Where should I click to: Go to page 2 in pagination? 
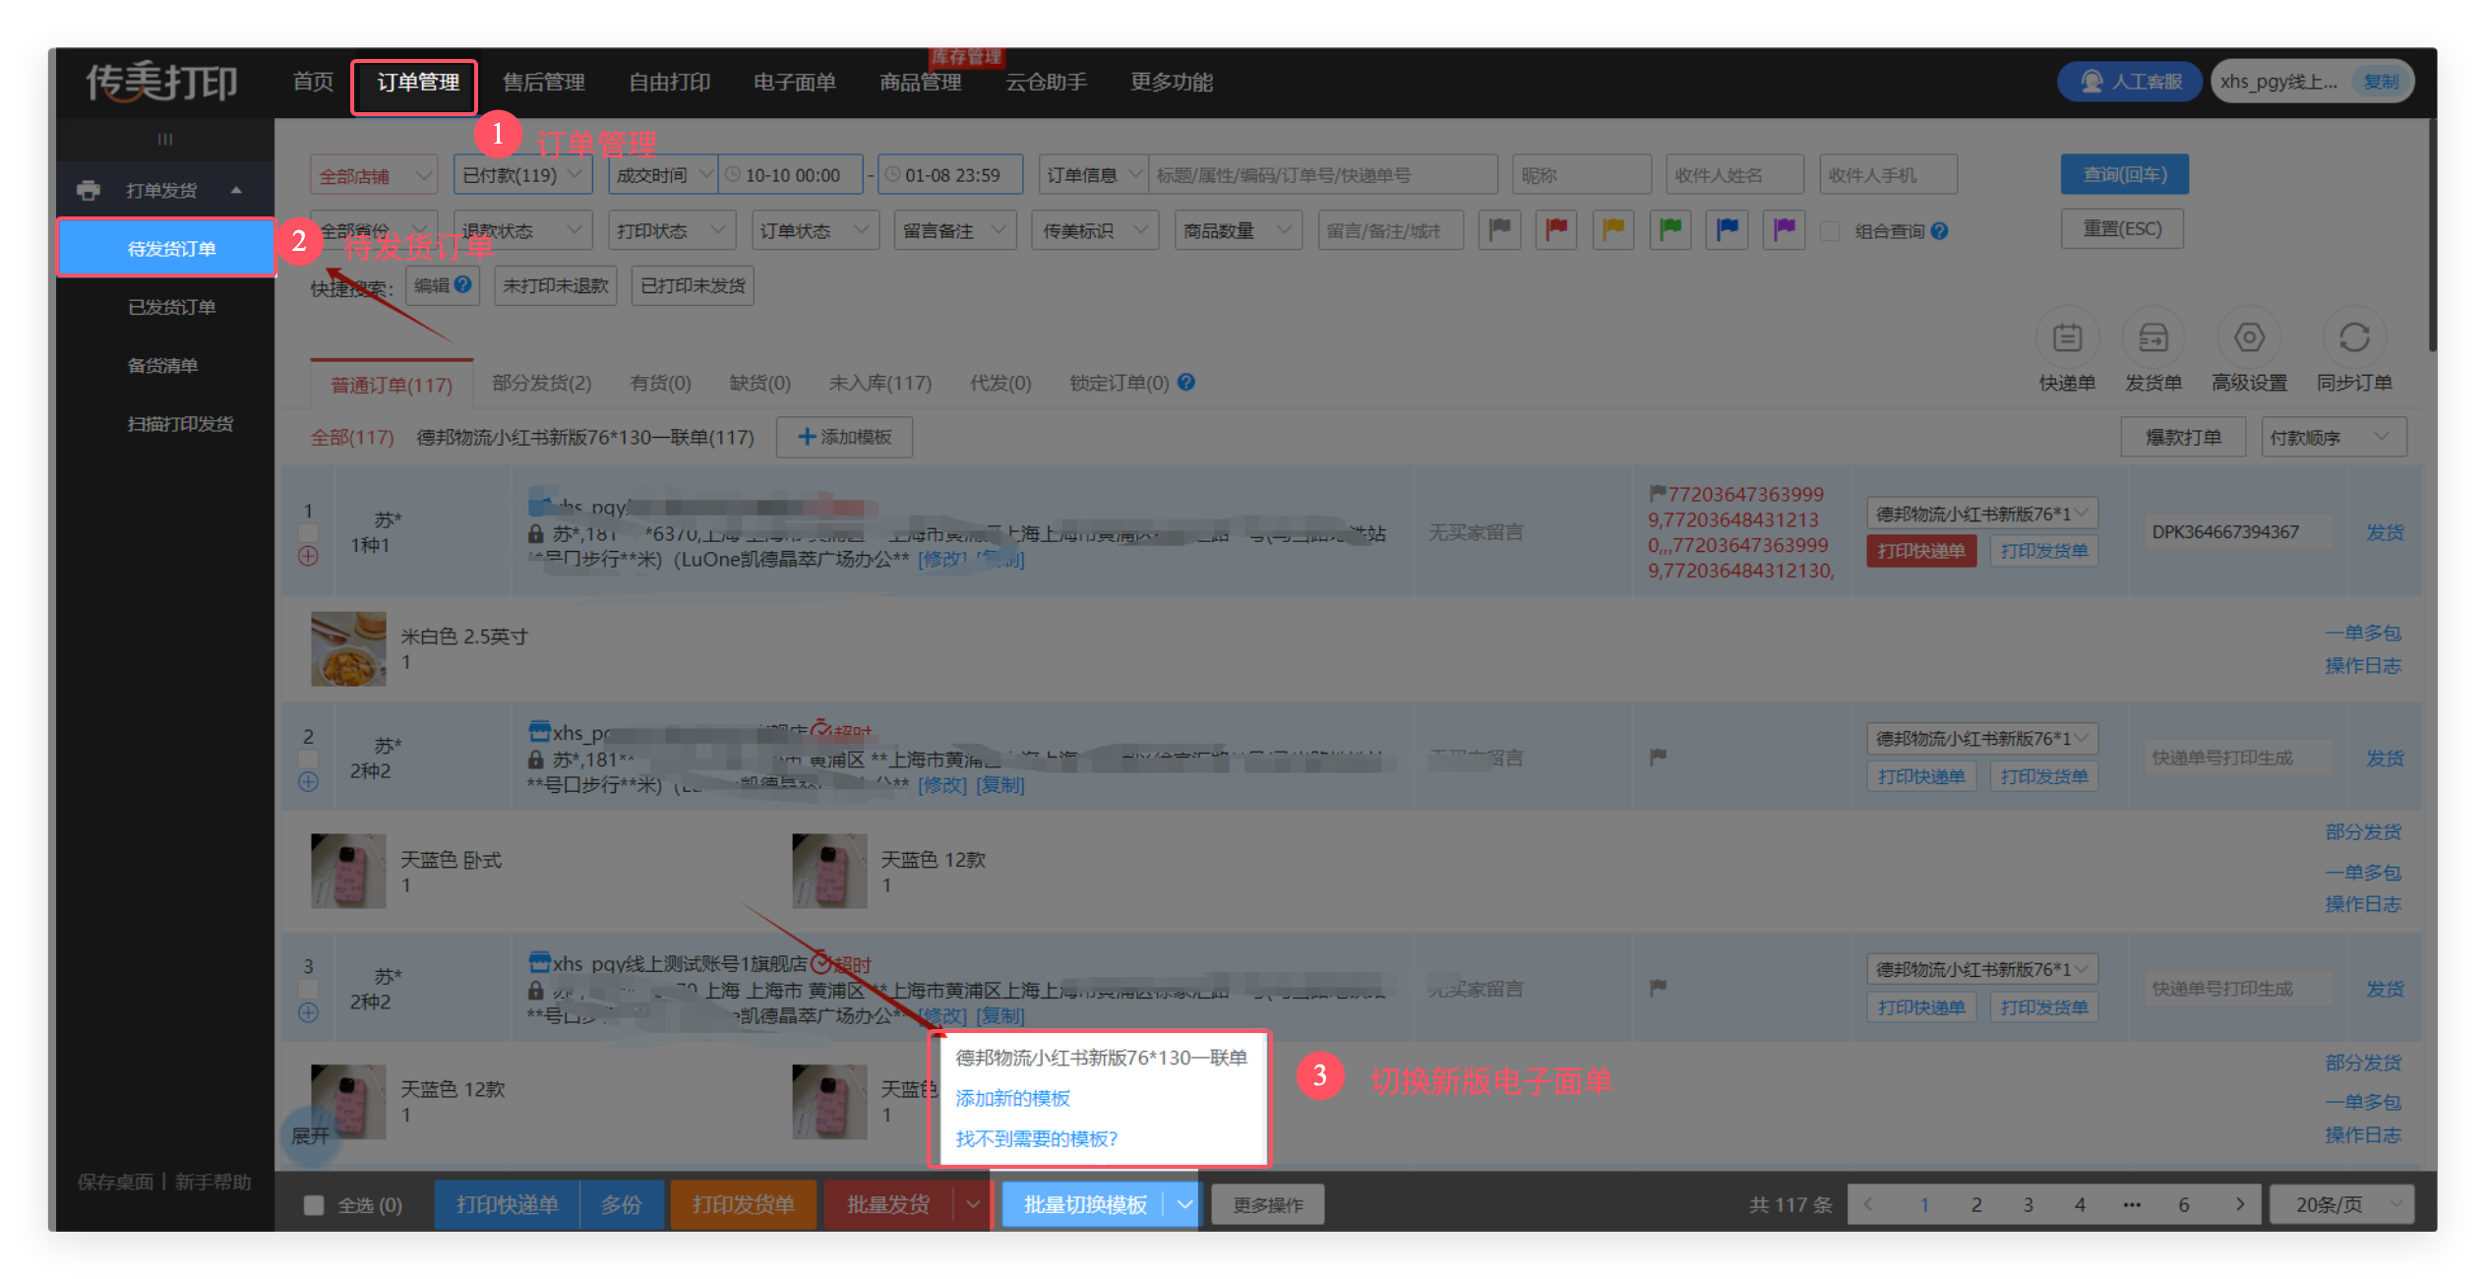click(x=1975, y=1204)
